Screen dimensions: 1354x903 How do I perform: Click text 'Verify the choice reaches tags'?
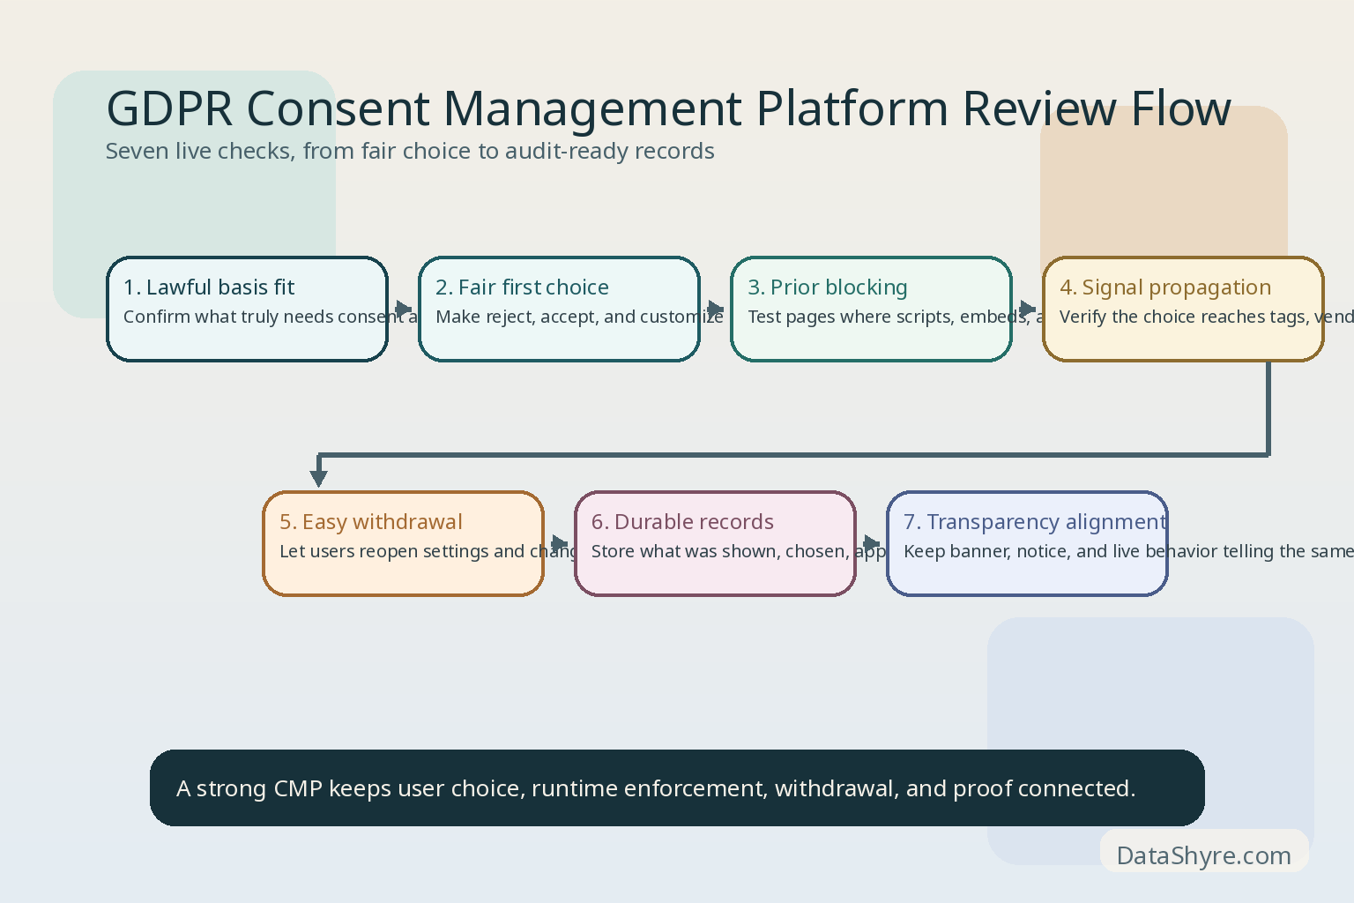click(x=1184, y=317)
